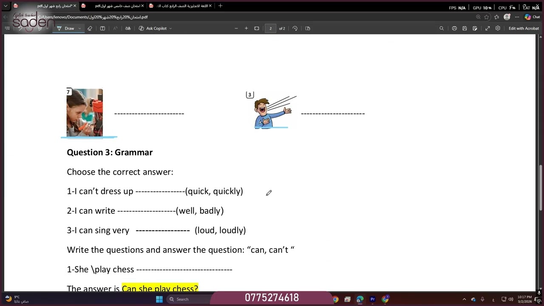Click Edit with Acrobat
This screenshot has height=306, width=544.
[x=524, y=28]
